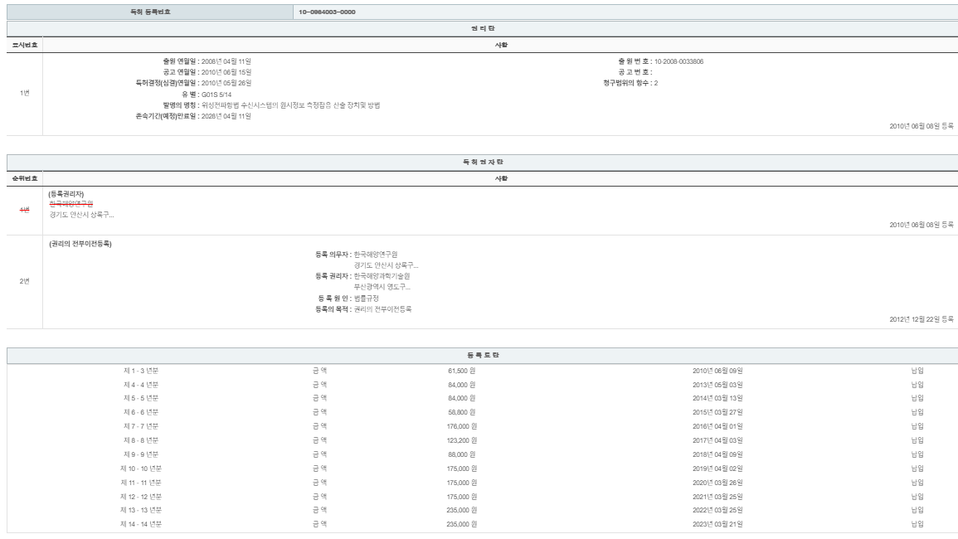Click the payment date 2023년 03월 21일
Screen dimensions: 958x539
click(x=717, y=524)
